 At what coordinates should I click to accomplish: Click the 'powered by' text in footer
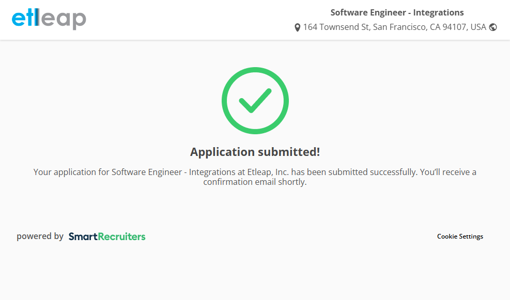coord(40,236)
